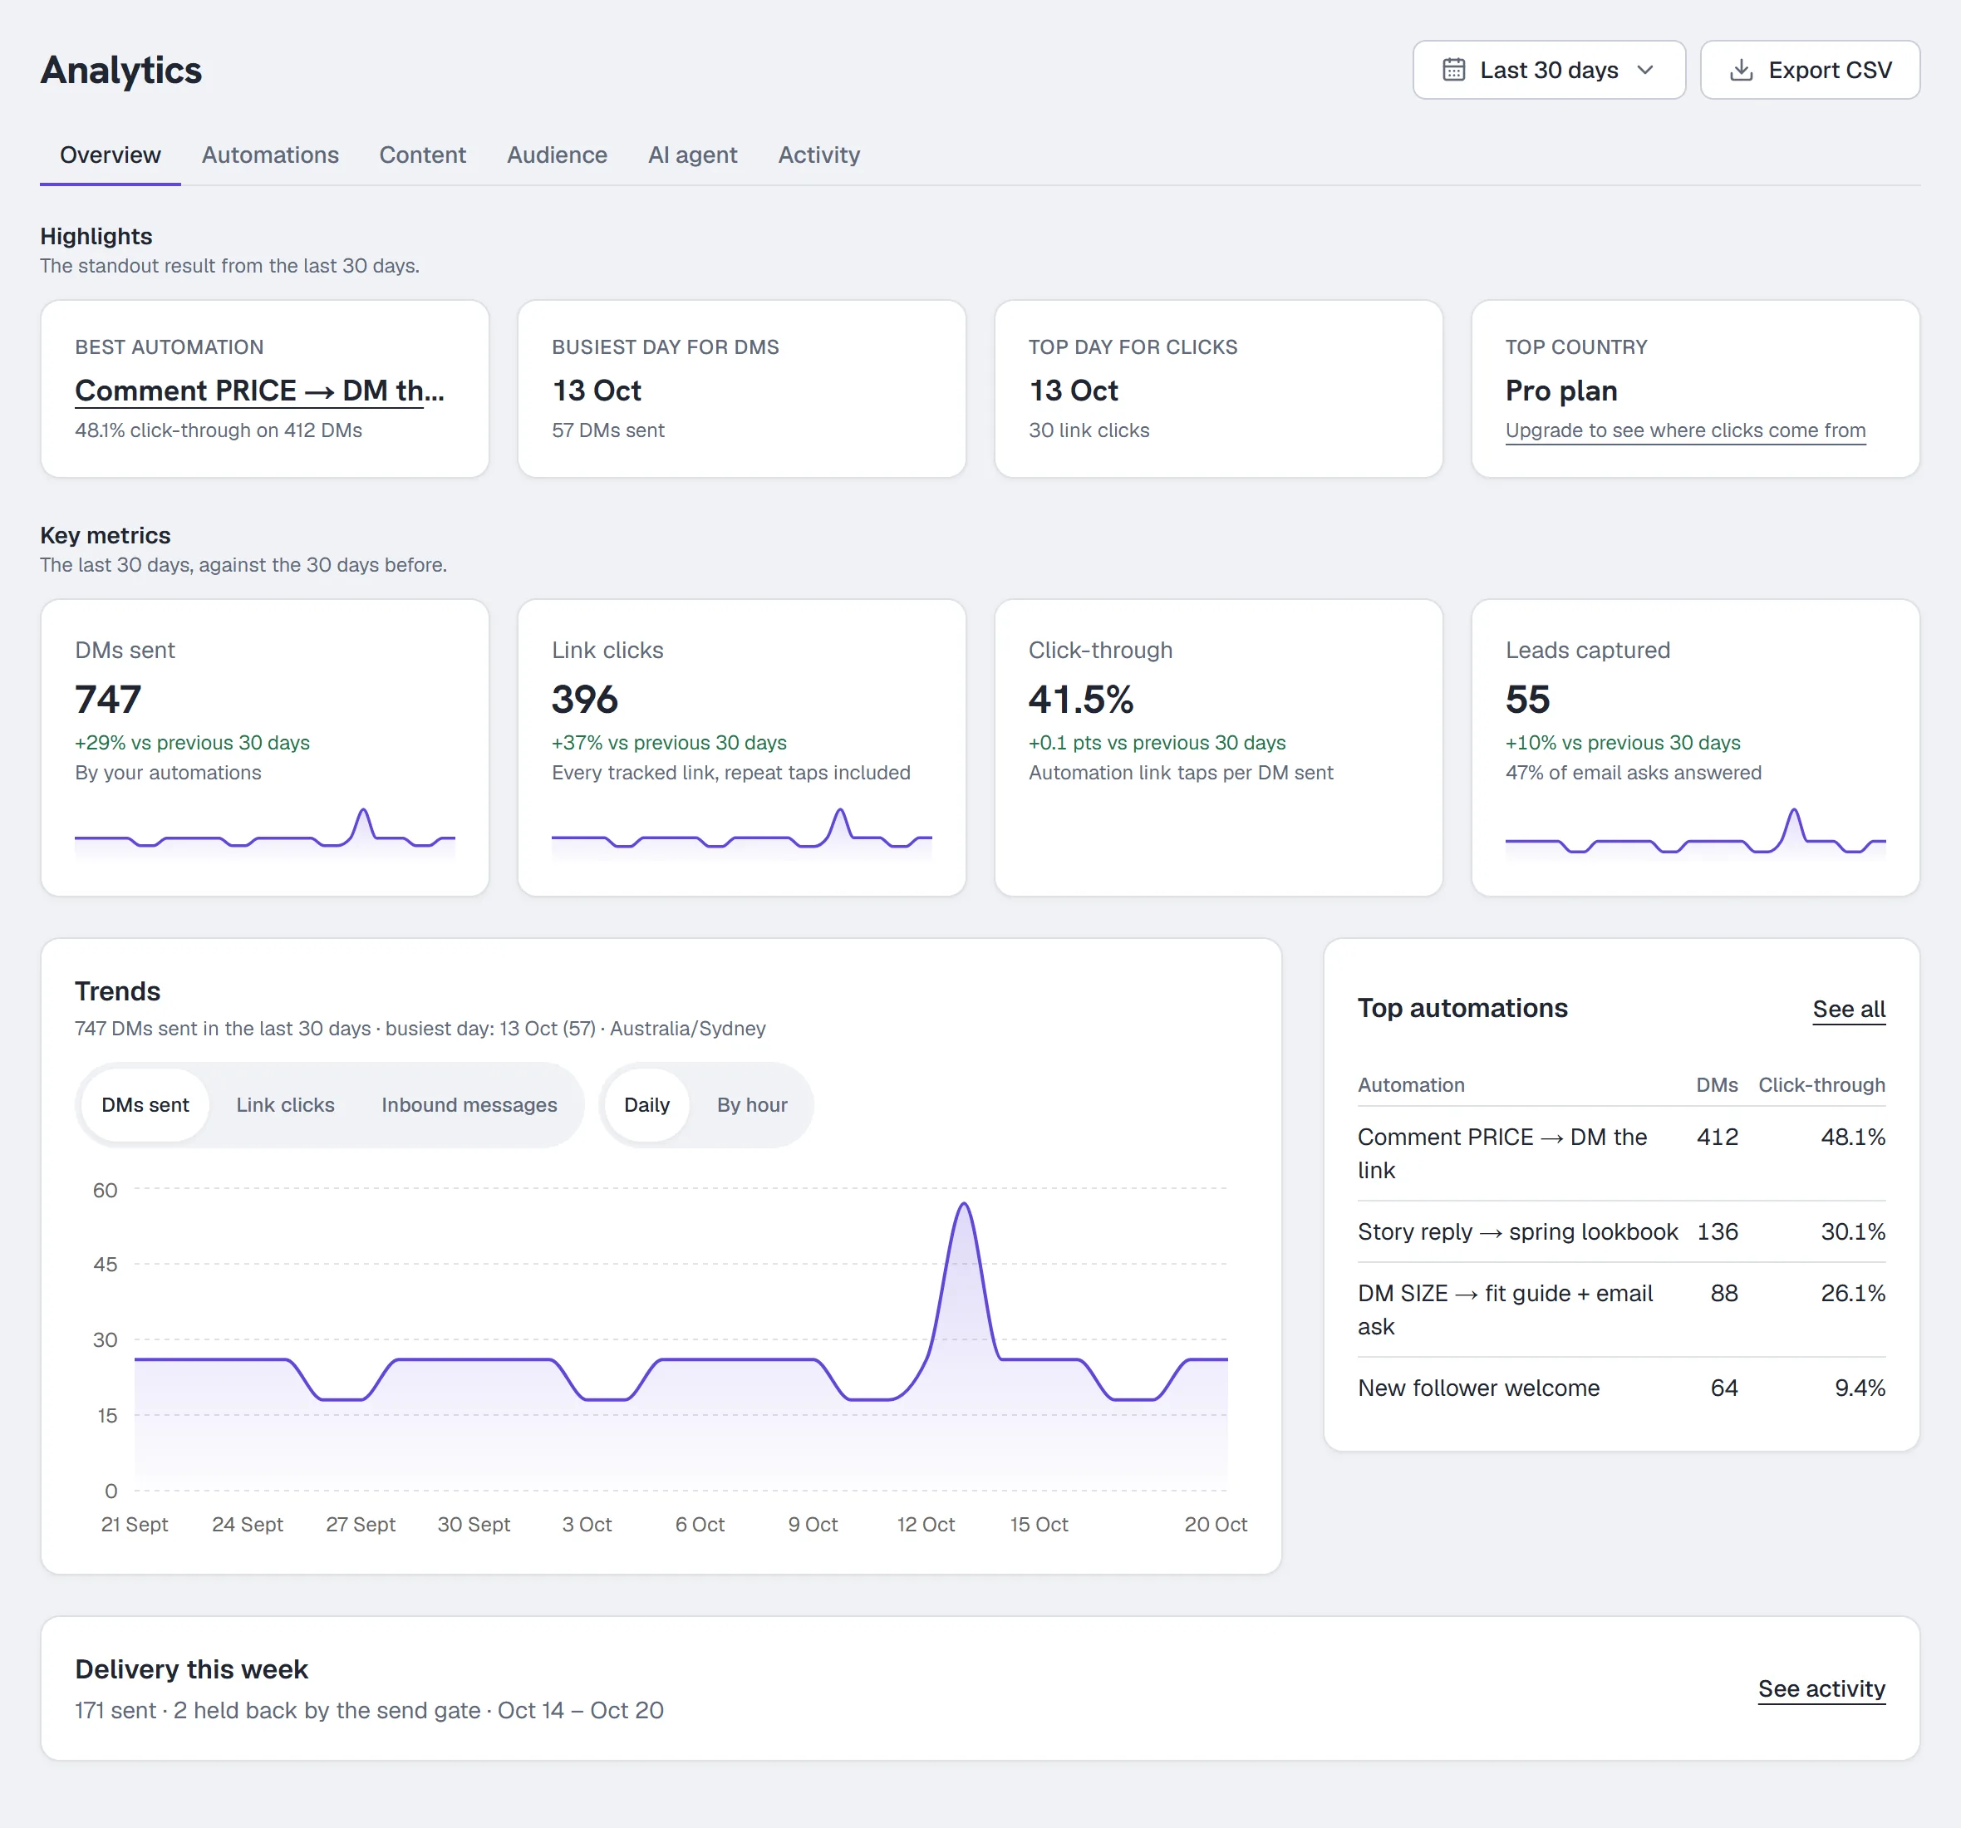Click the DM SIZE → fit guide row
Screen dimensions: 1961x1828
(1620, 1309)
